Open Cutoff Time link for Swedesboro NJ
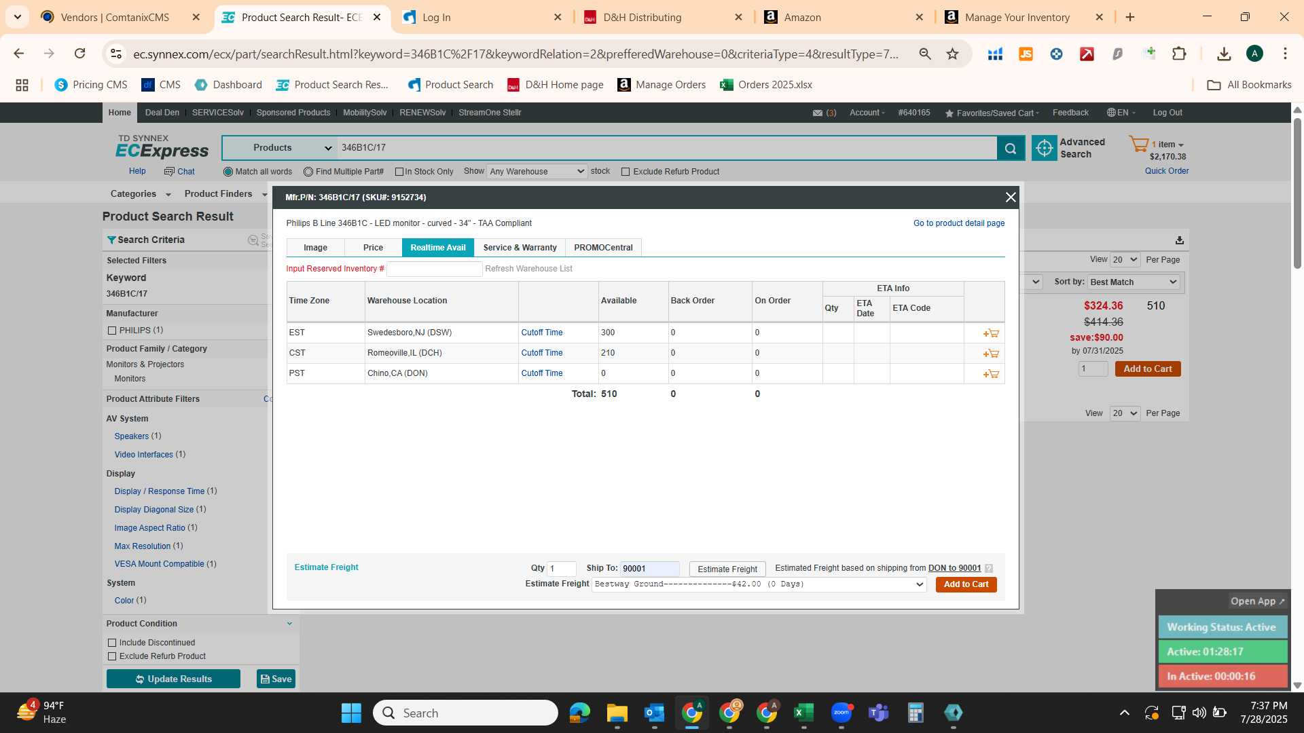The height and width of the screenshot is (733, 1304). tap(542, 333)
